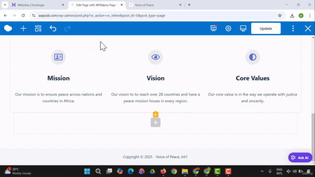Expand the tab search dropdown arrow
This screenshot has height=177, width=315.
click(x=5, y=5)
